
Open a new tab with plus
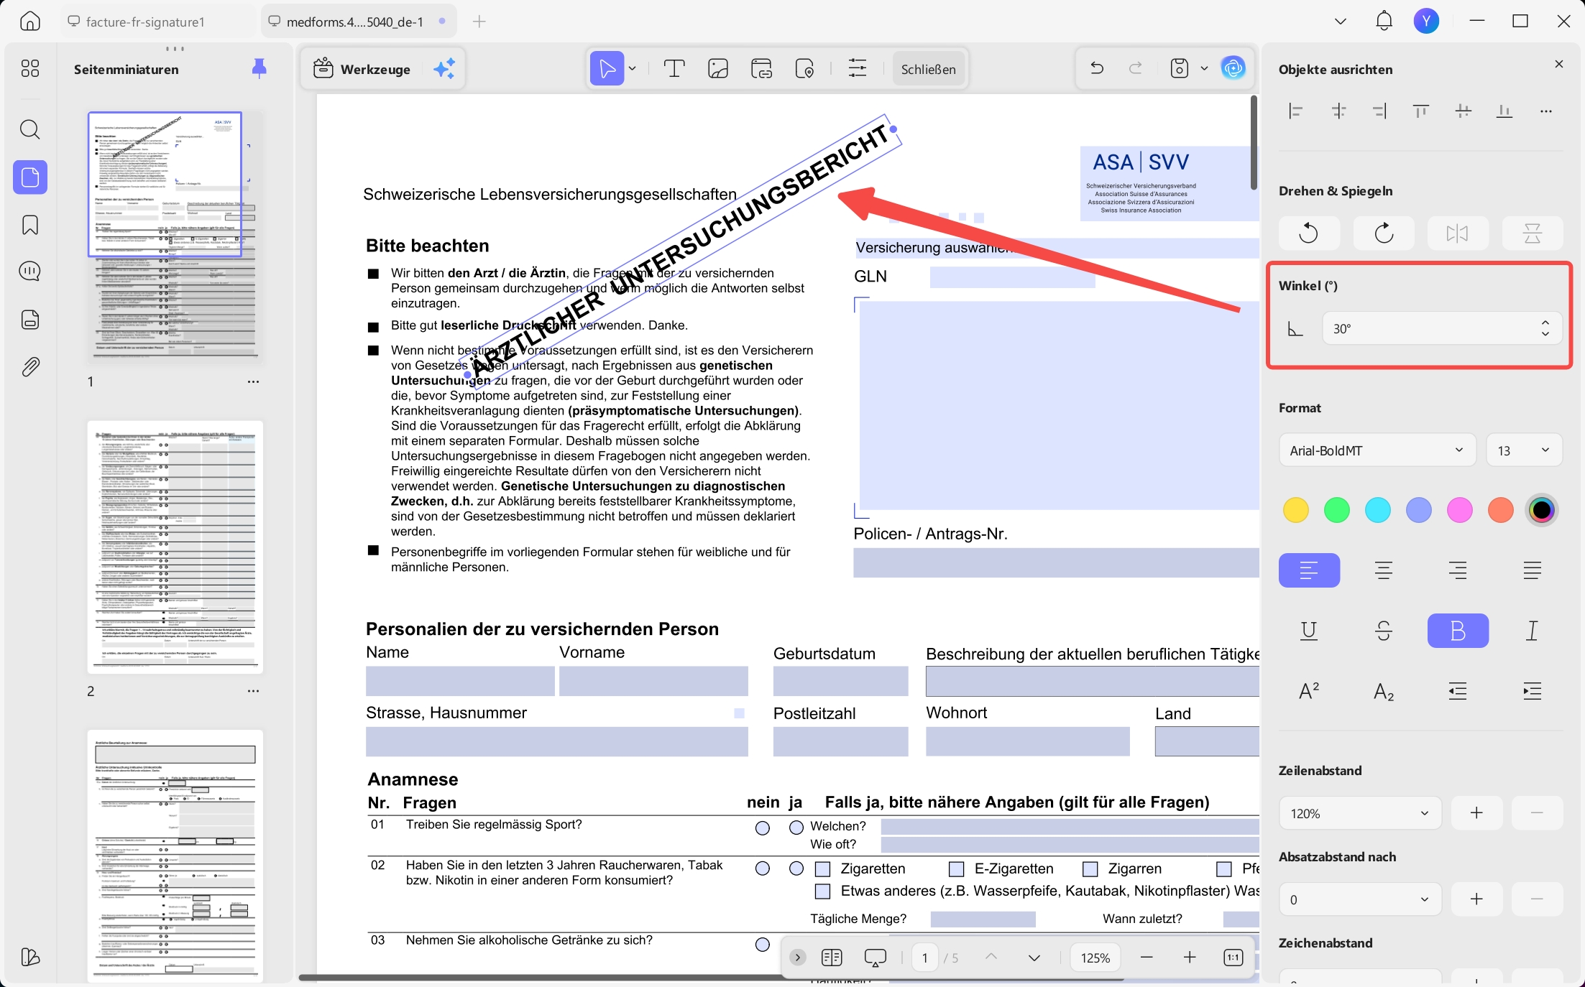point(479,22)
